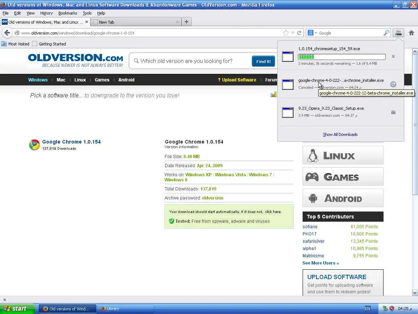The width and height of the screenshot is (418, 314).
Task: Switch to Library taskbar window
Action: (x=125, y=309)
